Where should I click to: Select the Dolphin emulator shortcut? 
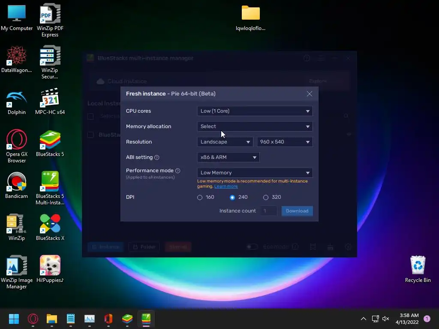pyautogui.click(x=17, y=102)
